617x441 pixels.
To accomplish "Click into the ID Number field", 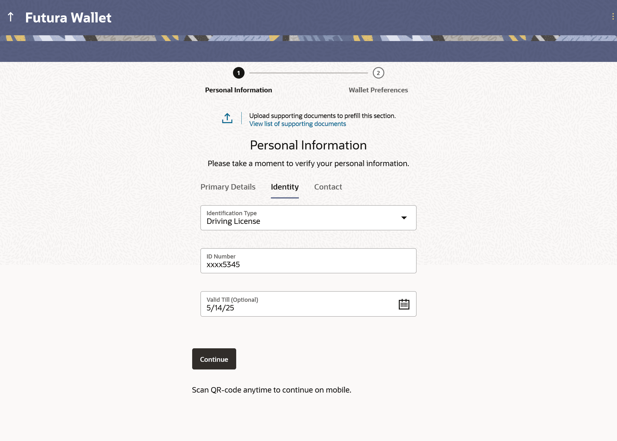I will [308, 261].
